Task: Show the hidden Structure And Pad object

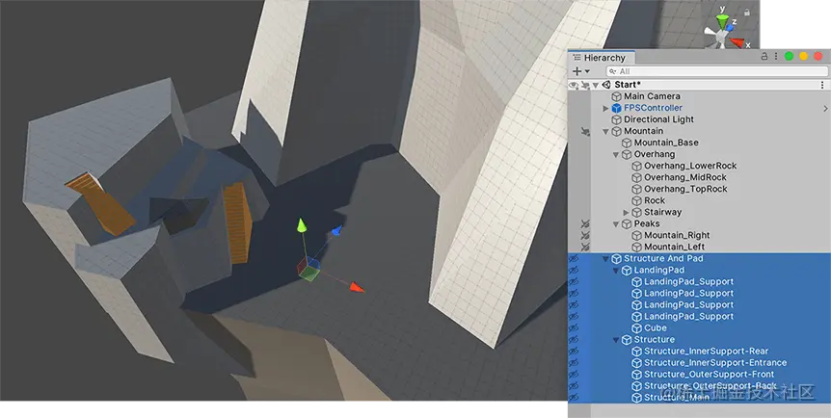Action: point(574,259)
